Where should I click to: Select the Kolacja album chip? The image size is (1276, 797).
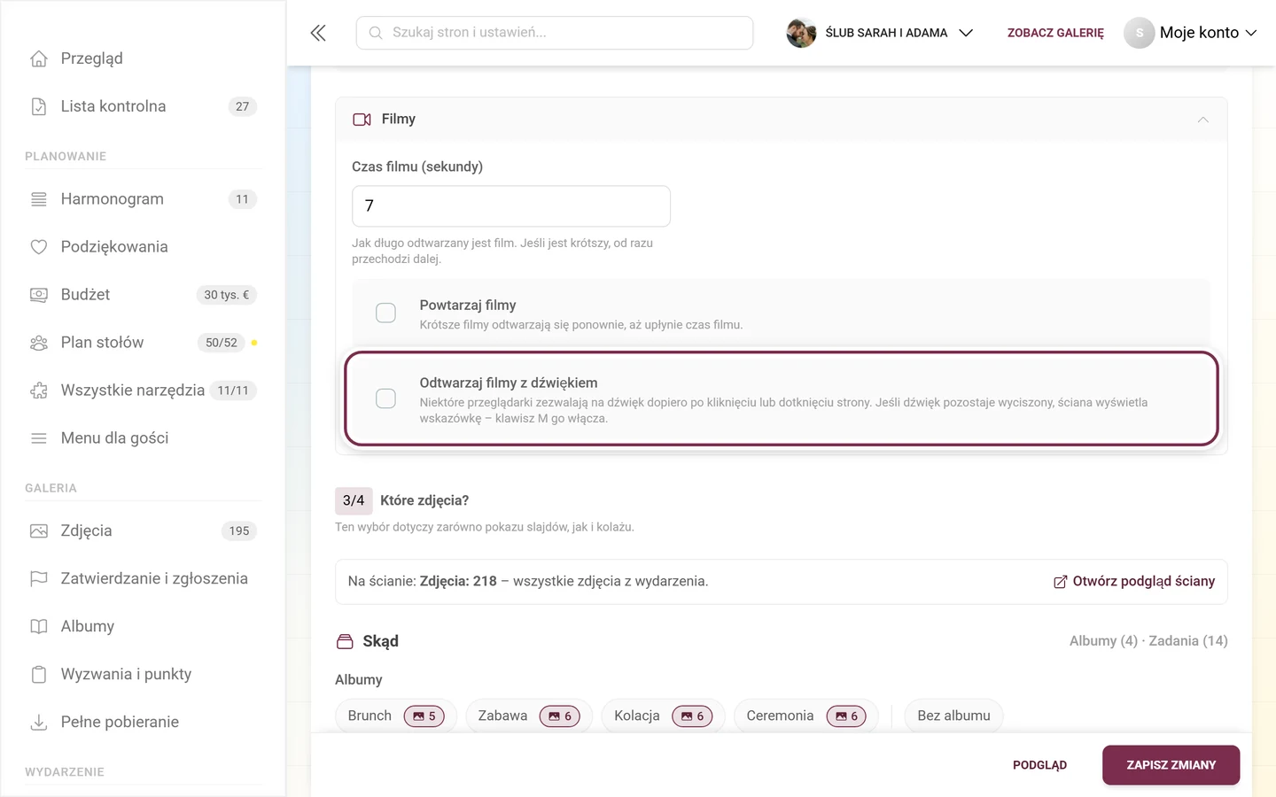tap(663, 716)
